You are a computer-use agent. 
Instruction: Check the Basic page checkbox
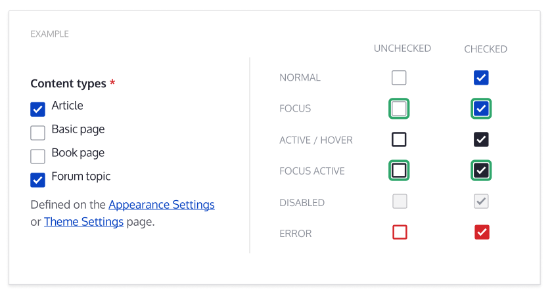coord(38,133)
